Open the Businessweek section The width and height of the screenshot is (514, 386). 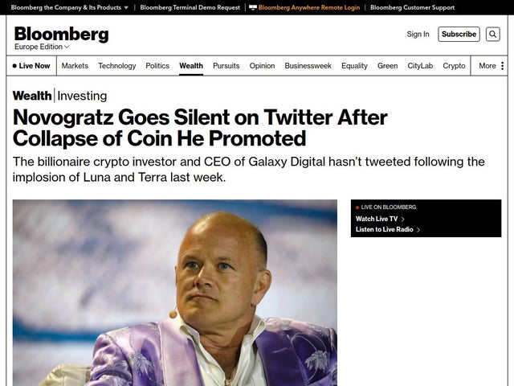[308, 66]
